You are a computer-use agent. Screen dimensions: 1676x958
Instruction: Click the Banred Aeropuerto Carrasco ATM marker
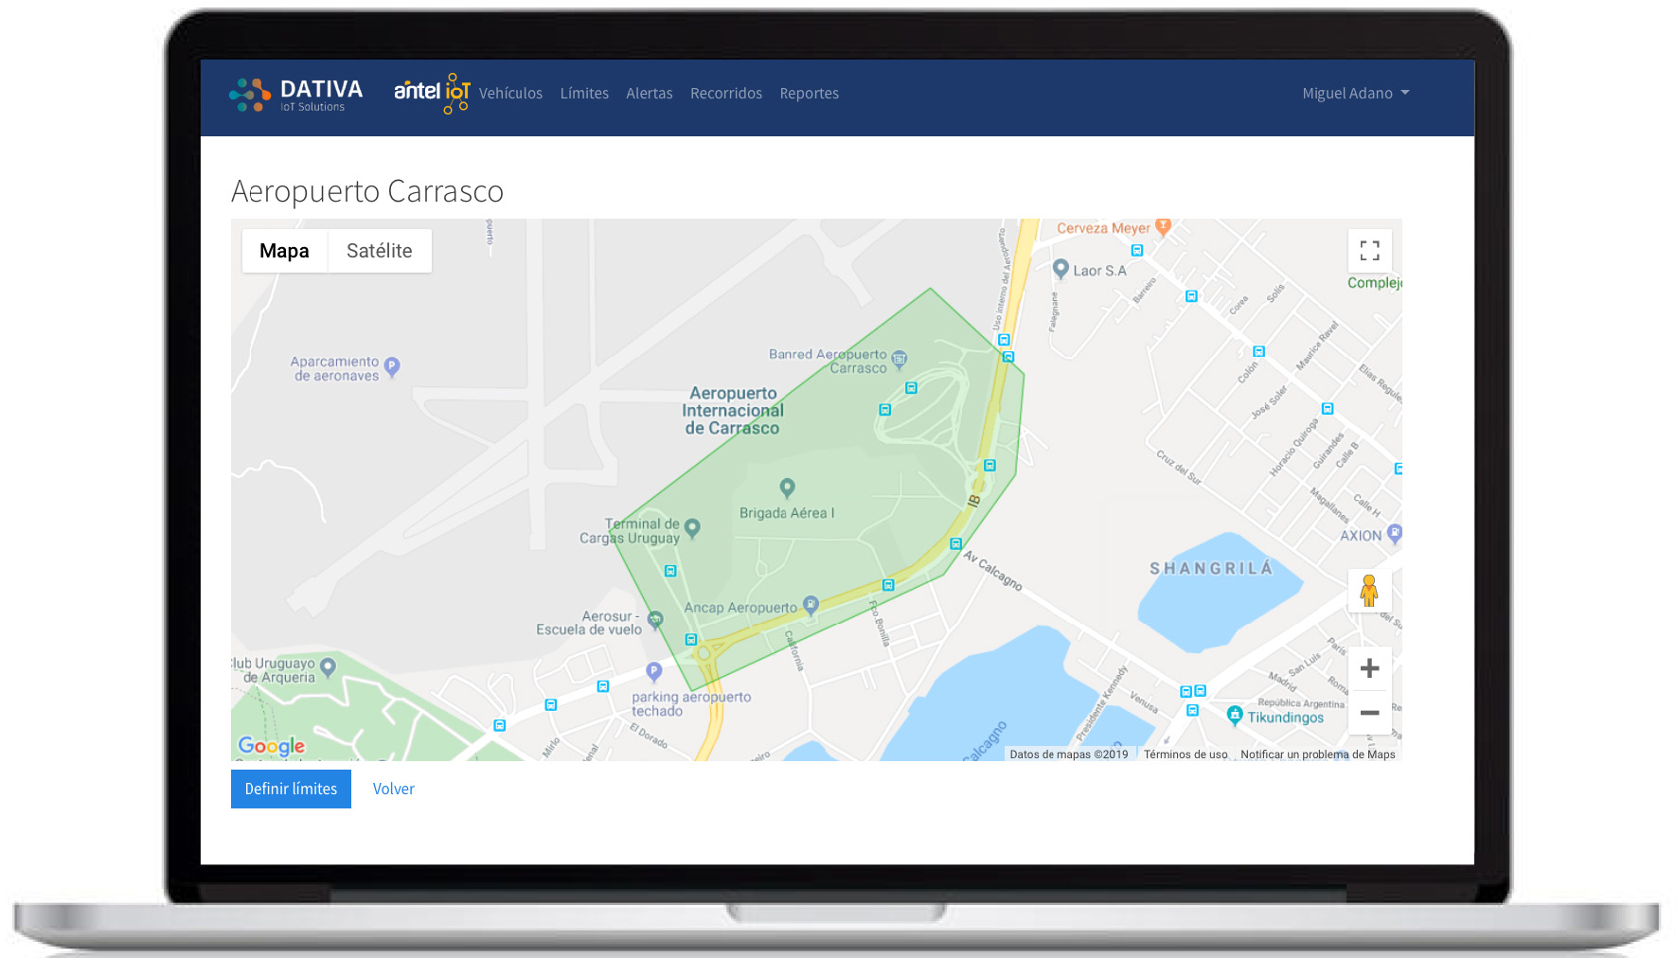pos(900,359)
